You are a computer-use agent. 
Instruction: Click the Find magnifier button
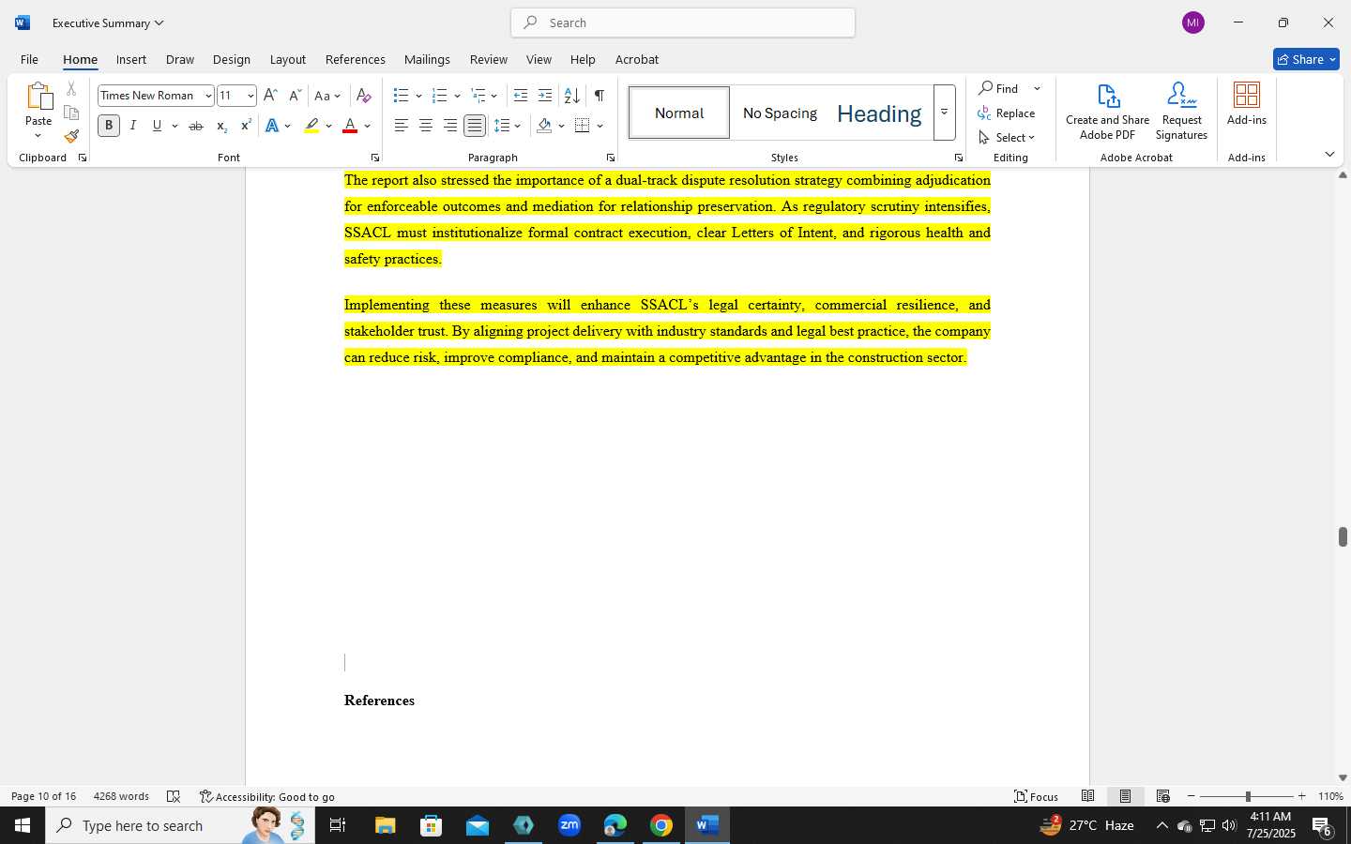click(999, 88)
